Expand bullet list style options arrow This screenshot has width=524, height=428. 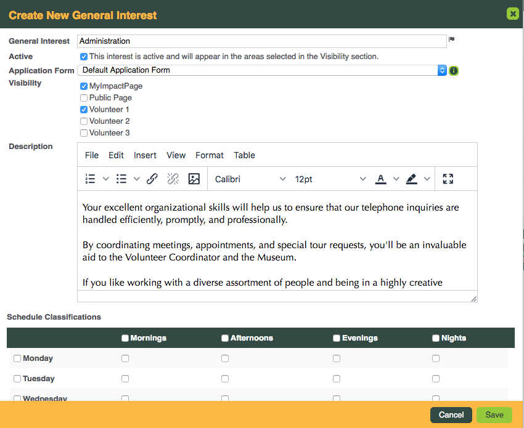136,179
